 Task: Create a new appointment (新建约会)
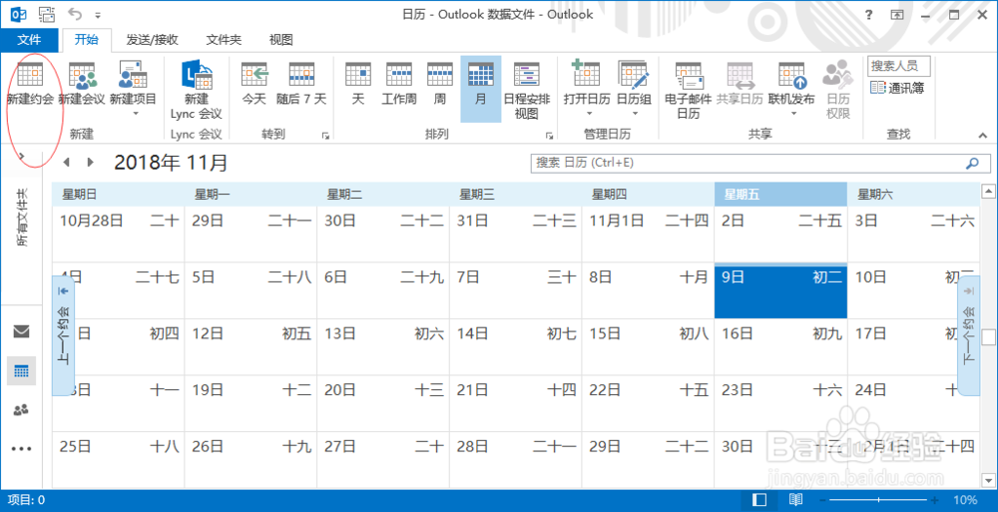[x=30, y=84]
